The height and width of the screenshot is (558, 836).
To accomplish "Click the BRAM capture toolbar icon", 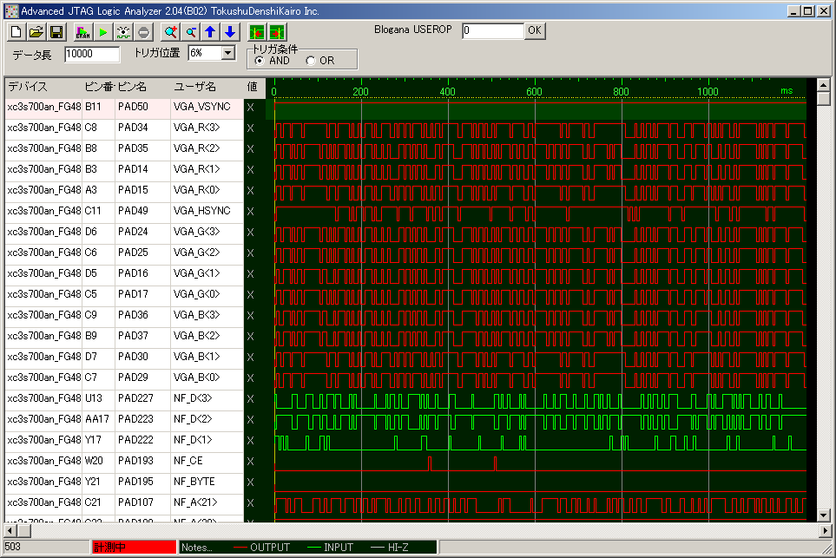I will coord(82,32).
